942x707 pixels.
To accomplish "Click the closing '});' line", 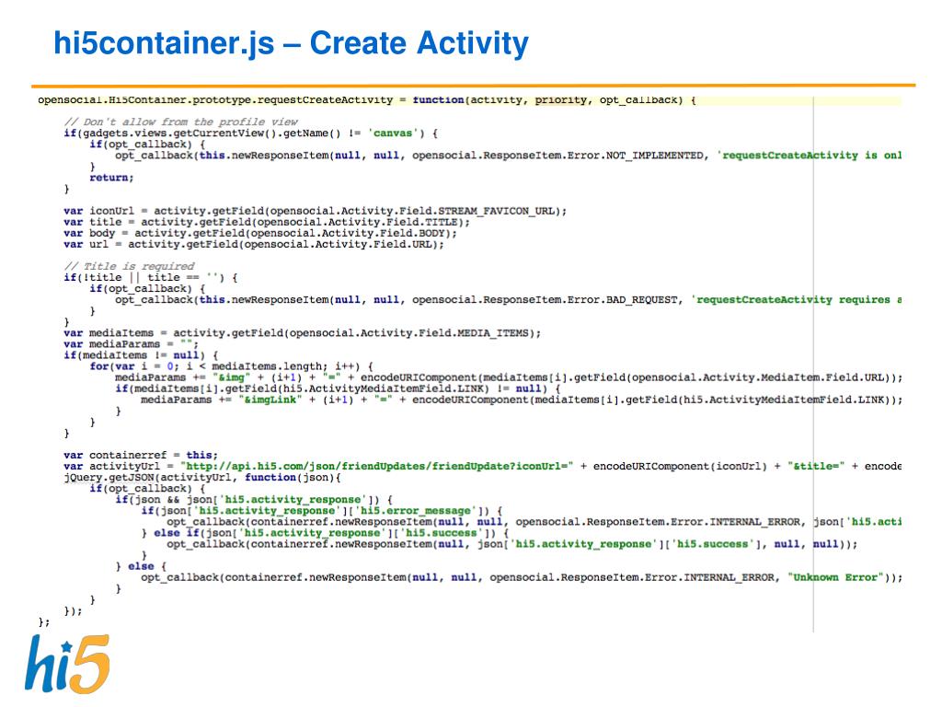I will (x=73, y=611).
